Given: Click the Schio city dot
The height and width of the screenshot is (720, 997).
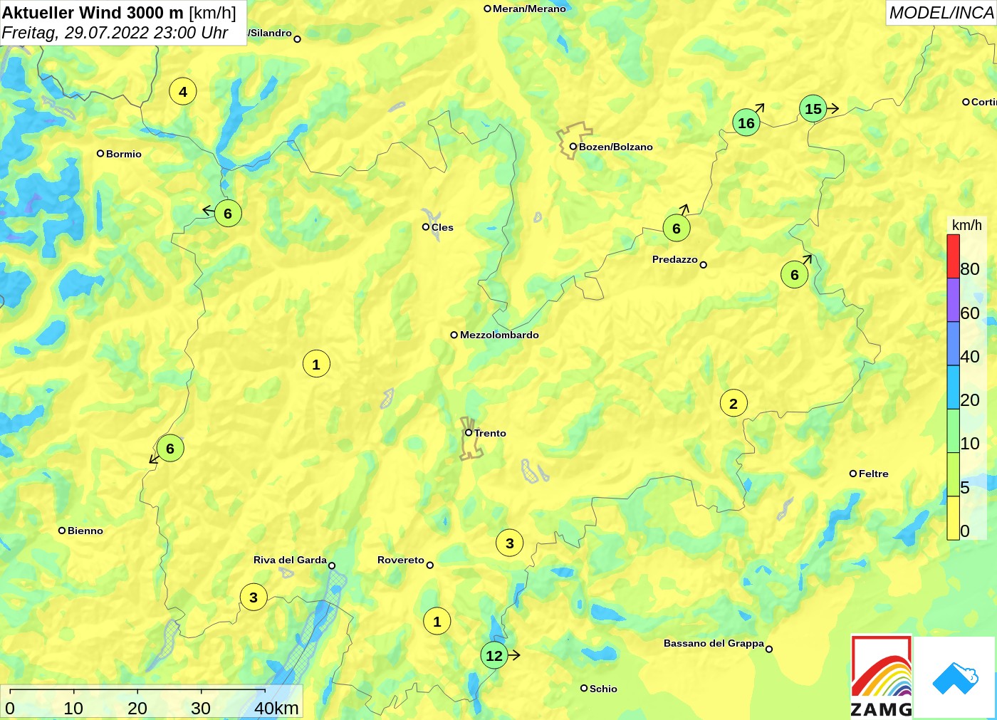Looking at the screenshot, I should (x=584, y=688).
